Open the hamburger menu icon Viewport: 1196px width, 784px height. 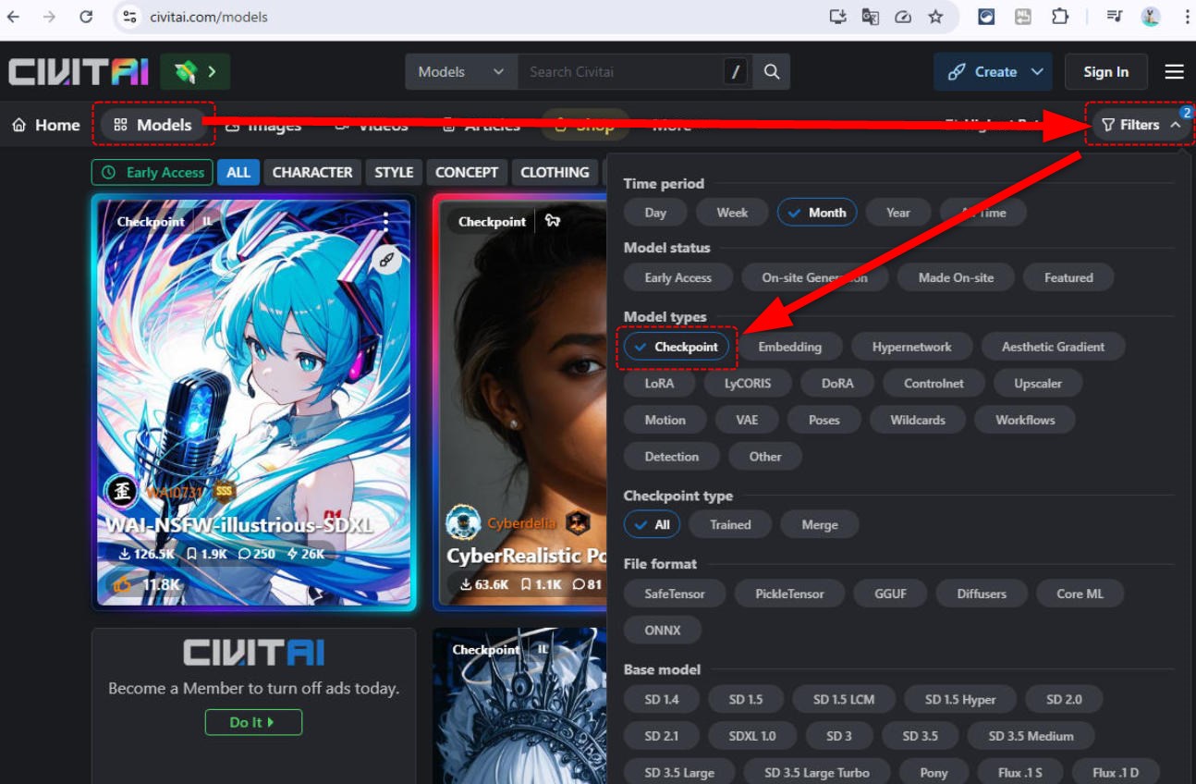[x=1174, y=72]
